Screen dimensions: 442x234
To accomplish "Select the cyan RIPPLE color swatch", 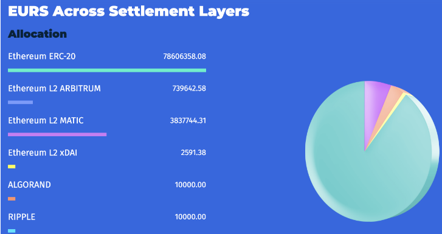I will [x=12, y=231].
